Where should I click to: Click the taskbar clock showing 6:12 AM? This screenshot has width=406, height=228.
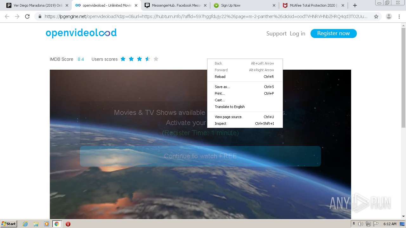tap(390, 224)
